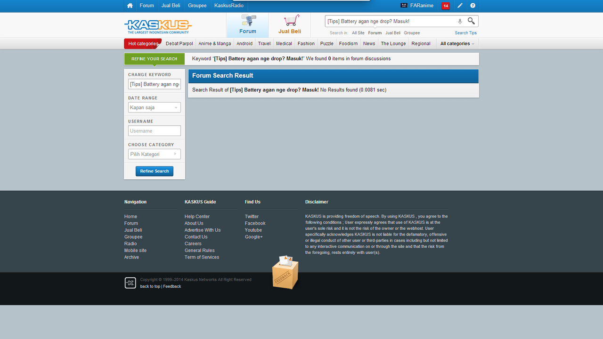Open the Youtube link

[253, 230]
